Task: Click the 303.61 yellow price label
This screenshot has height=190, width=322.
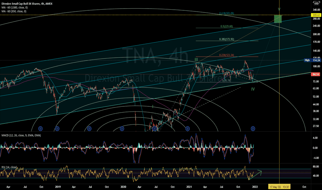Action: (x=316, y=15)
